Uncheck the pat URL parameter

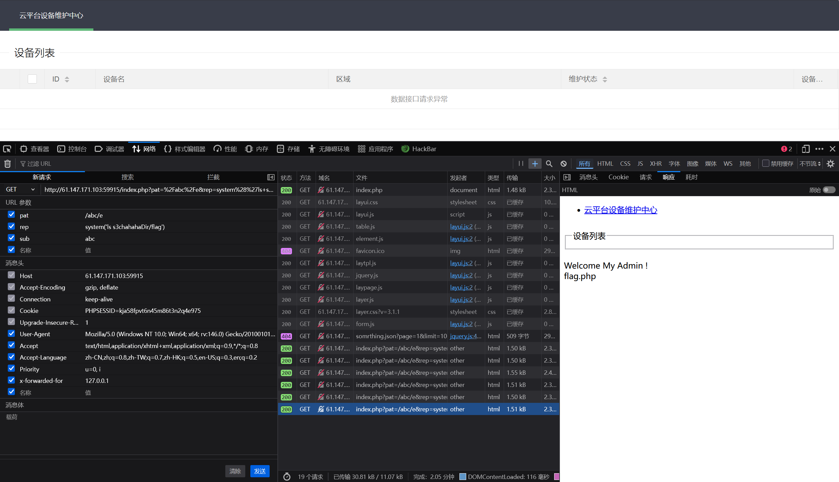[12, 214]
